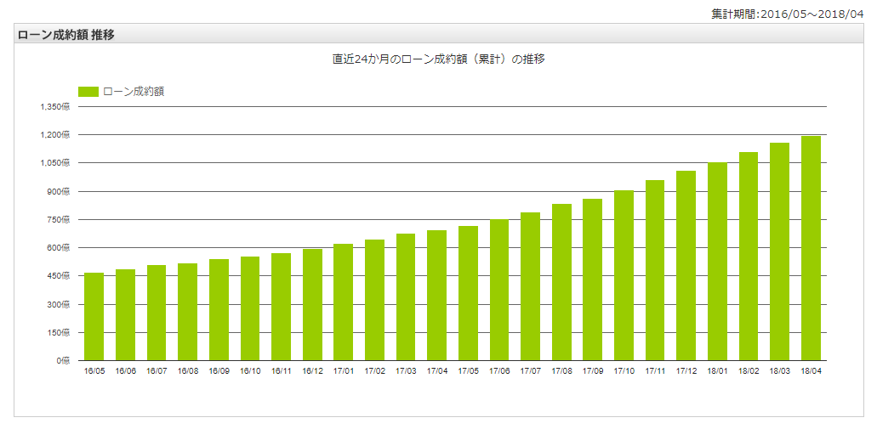Screen dimensions: 877x429
Task: Click the bar for 17/11
Action: click(655, 270)
